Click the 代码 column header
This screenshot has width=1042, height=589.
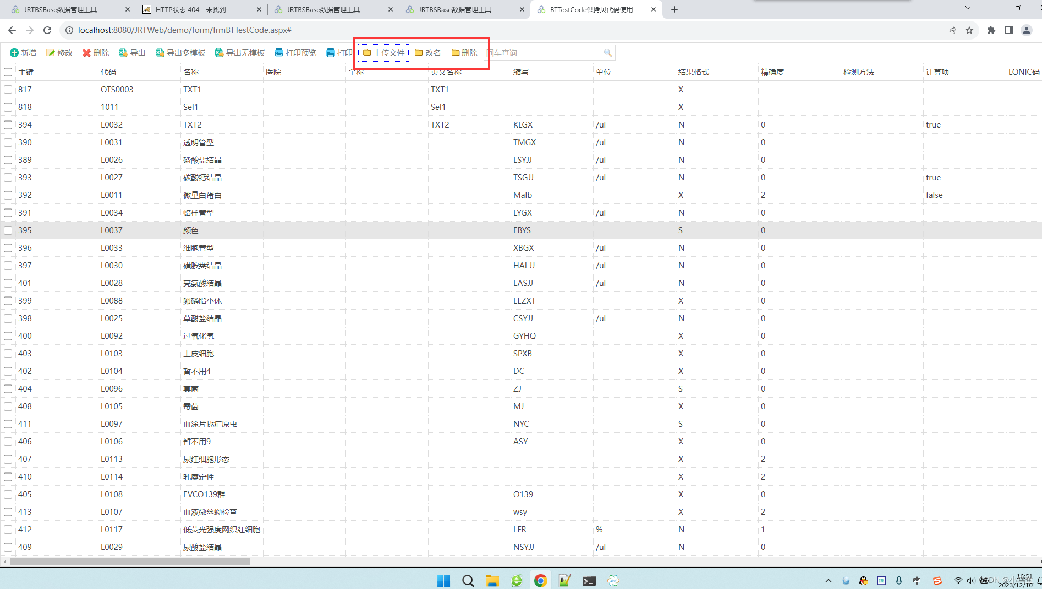click(x=108, y=72)
